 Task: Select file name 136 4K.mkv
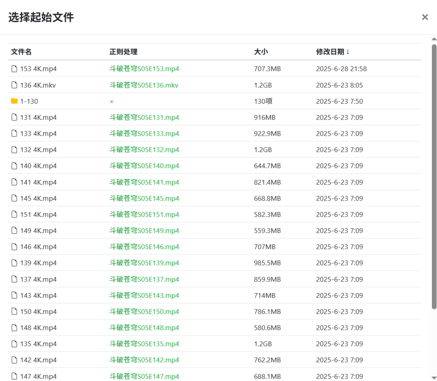coord(38,85)
